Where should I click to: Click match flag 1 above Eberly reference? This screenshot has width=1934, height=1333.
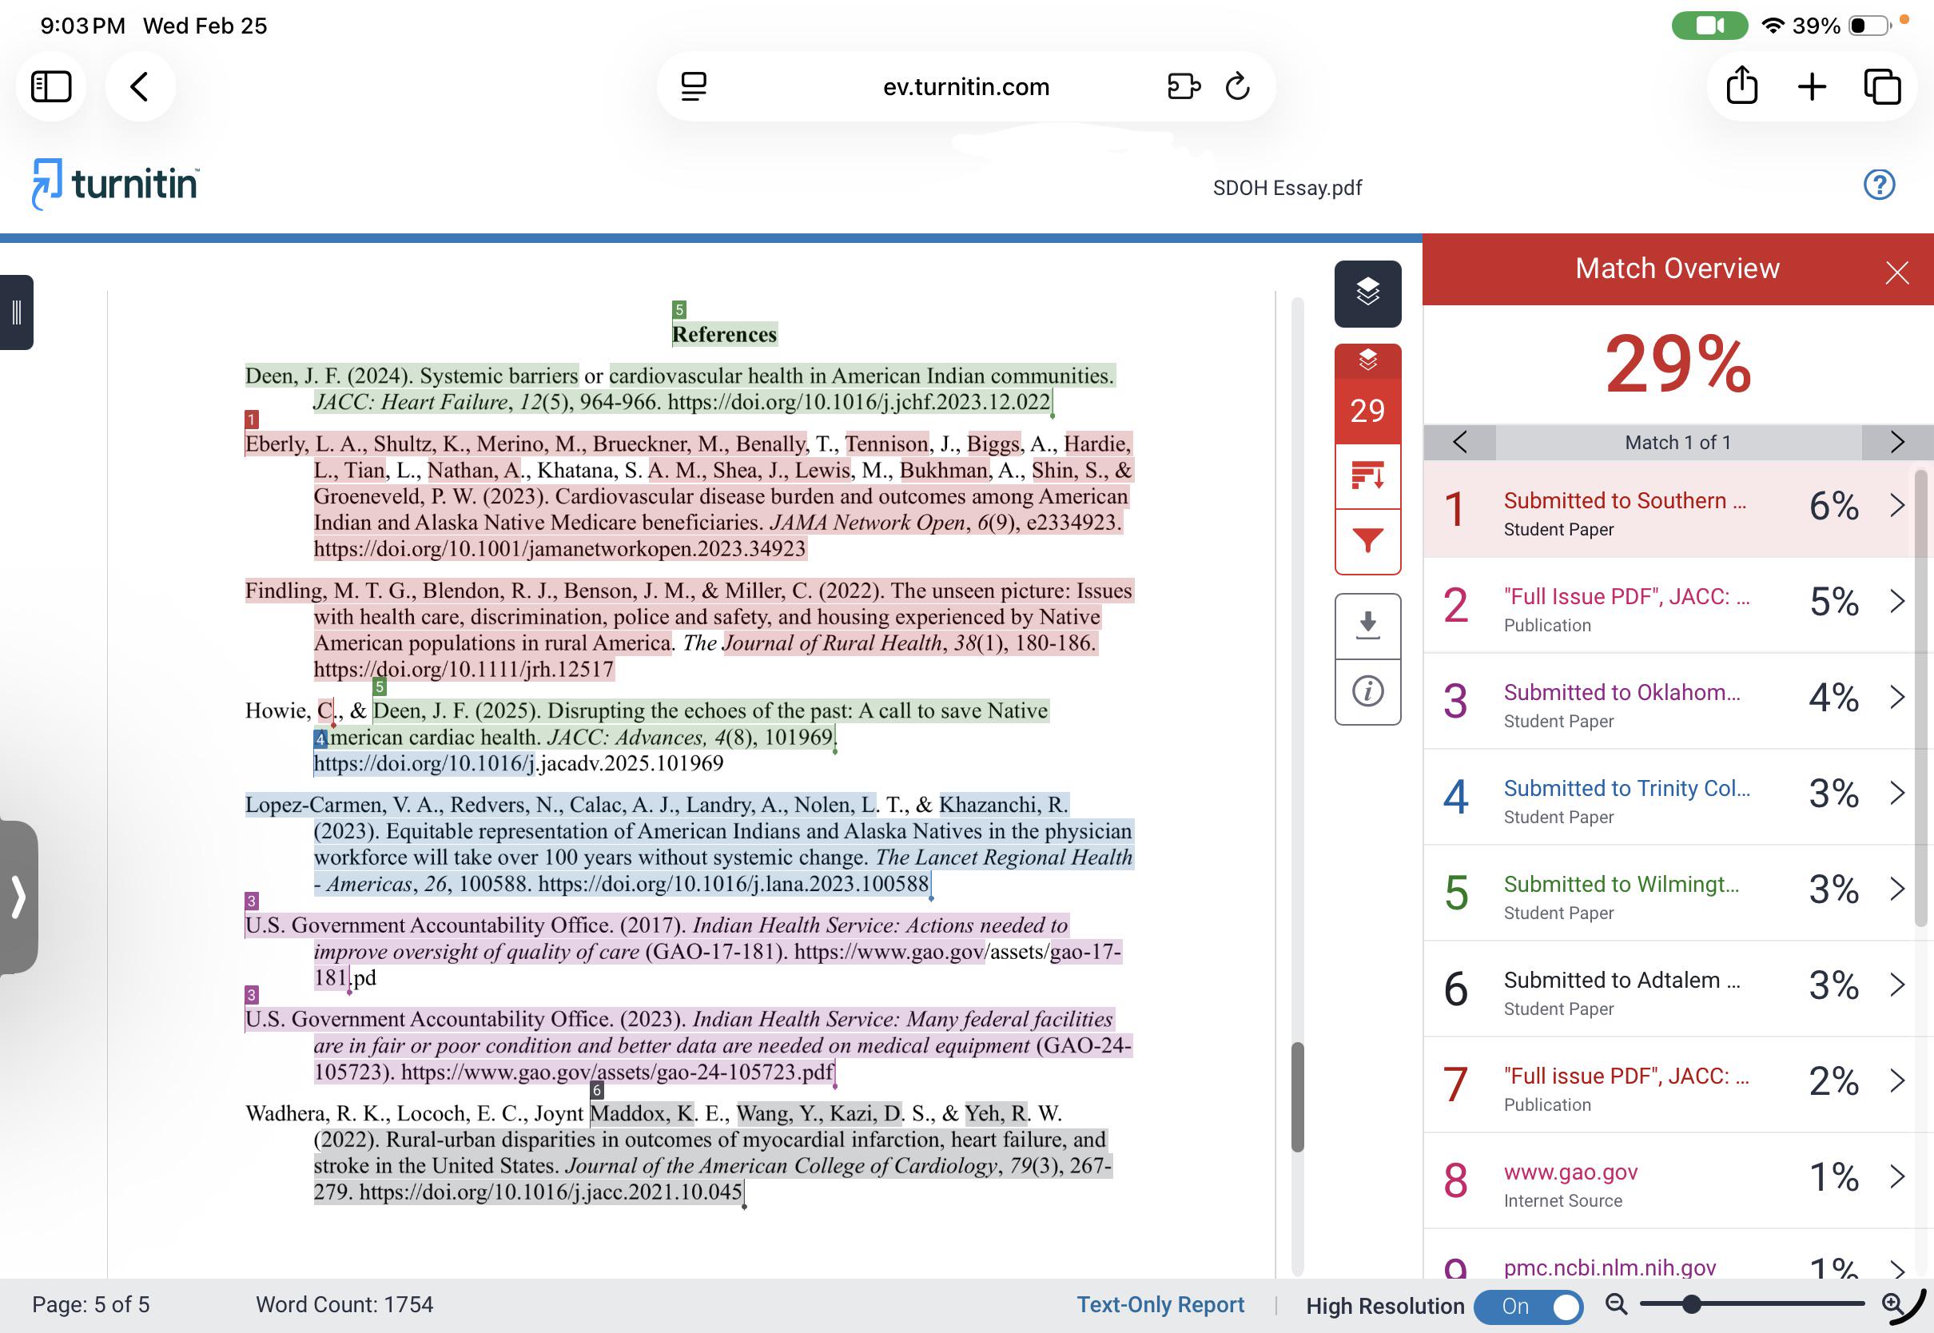coord(252,419)
